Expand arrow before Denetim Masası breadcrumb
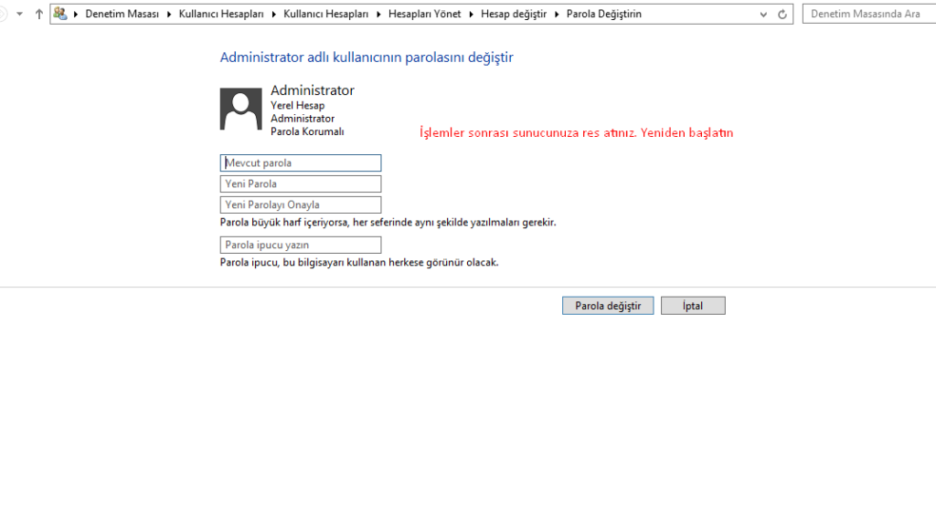 (x=76, y=15)
